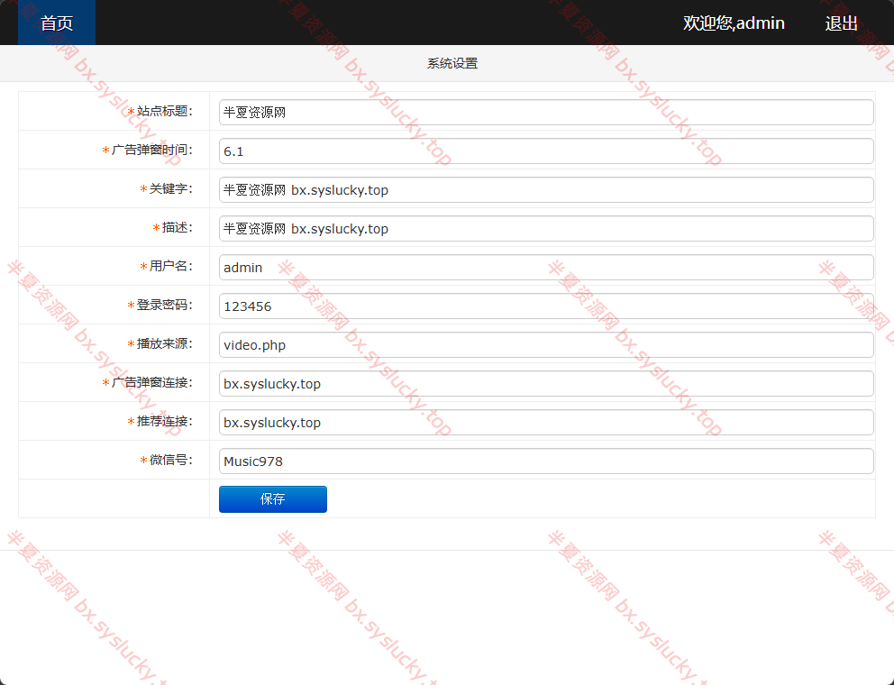Focus the 推荐连接 input field

pyautogui.click(x=546, y=423)
